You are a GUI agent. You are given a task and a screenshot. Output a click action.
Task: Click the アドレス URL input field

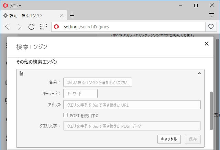tap(132, 105)
